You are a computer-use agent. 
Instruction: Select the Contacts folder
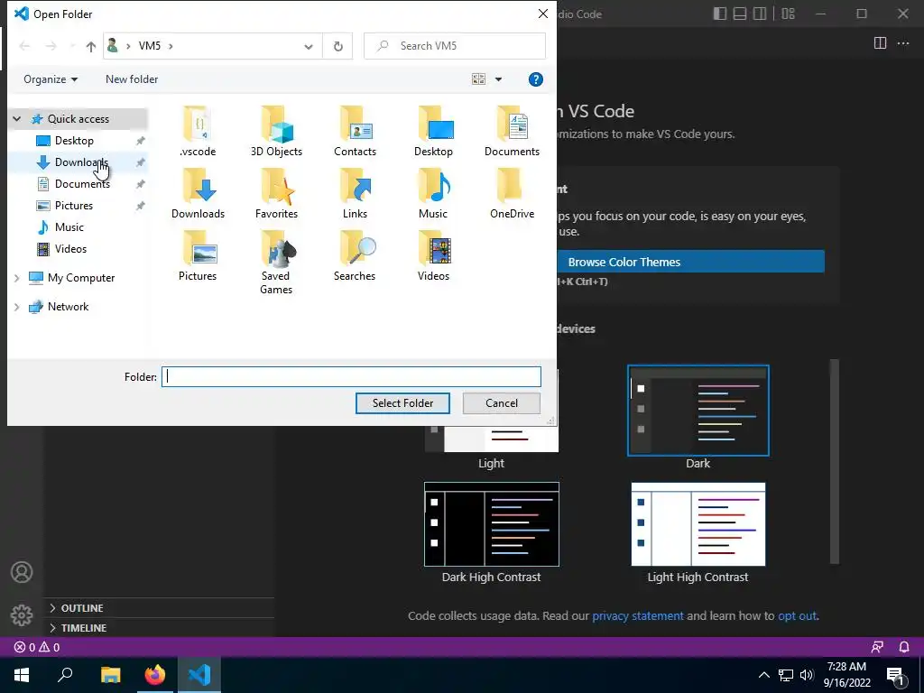pyautogui.click(x=355, y=132)
